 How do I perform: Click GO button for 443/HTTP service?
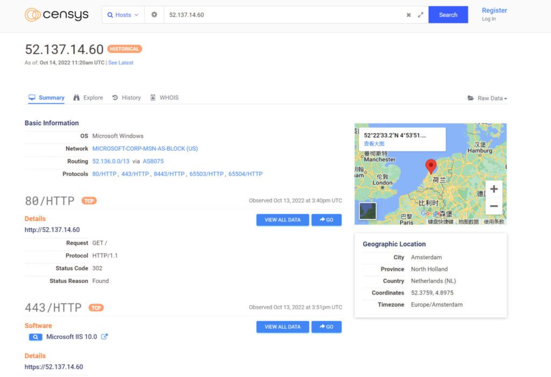pos(326,327)
